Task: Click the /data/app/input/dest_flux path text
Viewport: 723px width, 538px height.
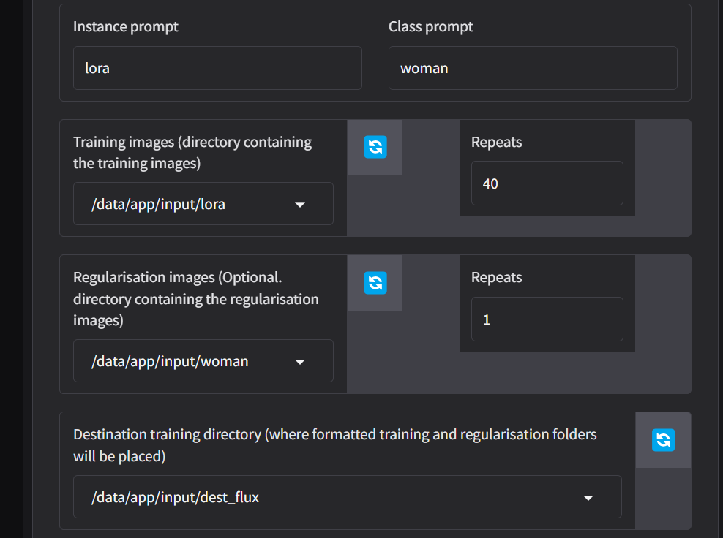Action: 175,498
